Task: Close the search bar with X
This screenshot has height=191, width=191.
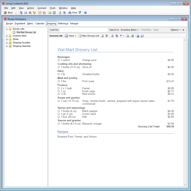Action: (x=183, y=30)
